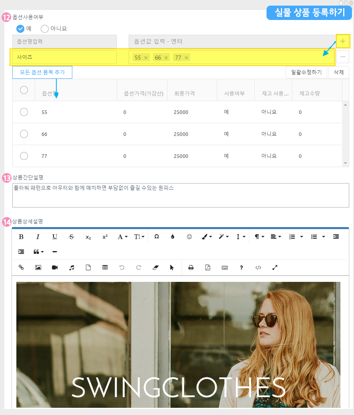Image resolution: width=354 pixels, height=415 pixels.
Task: Insert a video with the camera icon
Action: click(x=55, y=268)
